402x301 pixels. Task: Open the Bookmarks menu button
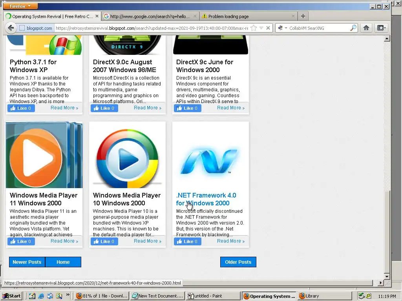click(381, 28)
